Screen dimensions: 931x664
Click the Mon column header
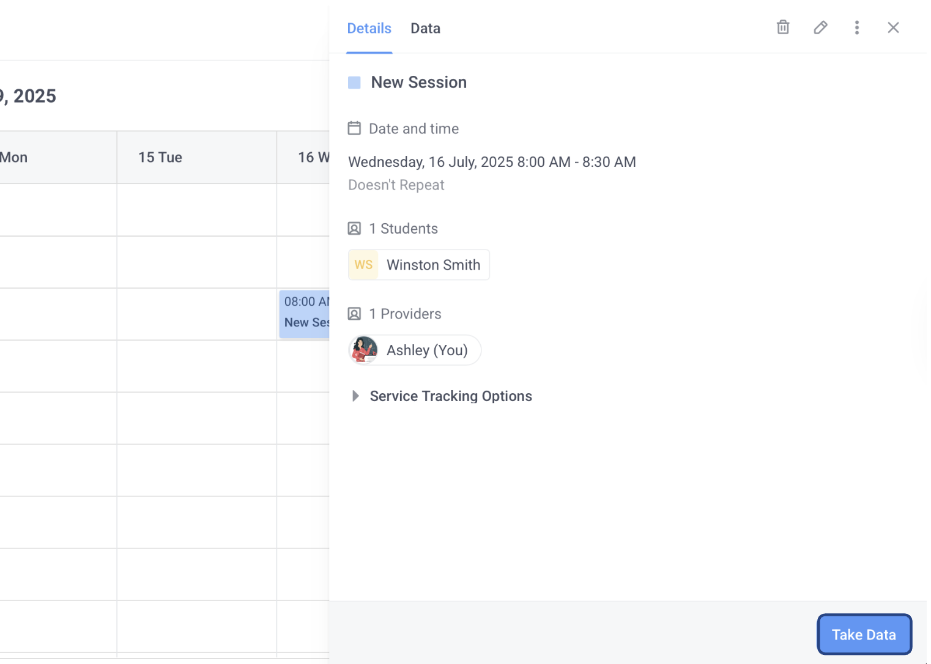click(x=15, y=158)
